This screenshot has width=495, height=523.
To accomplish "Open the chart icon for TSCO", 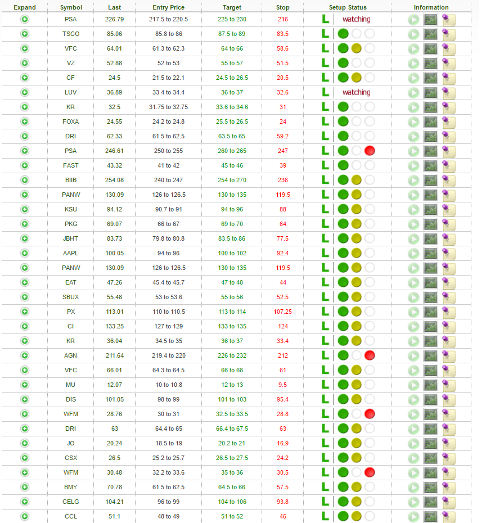I will tap(430, 34).
